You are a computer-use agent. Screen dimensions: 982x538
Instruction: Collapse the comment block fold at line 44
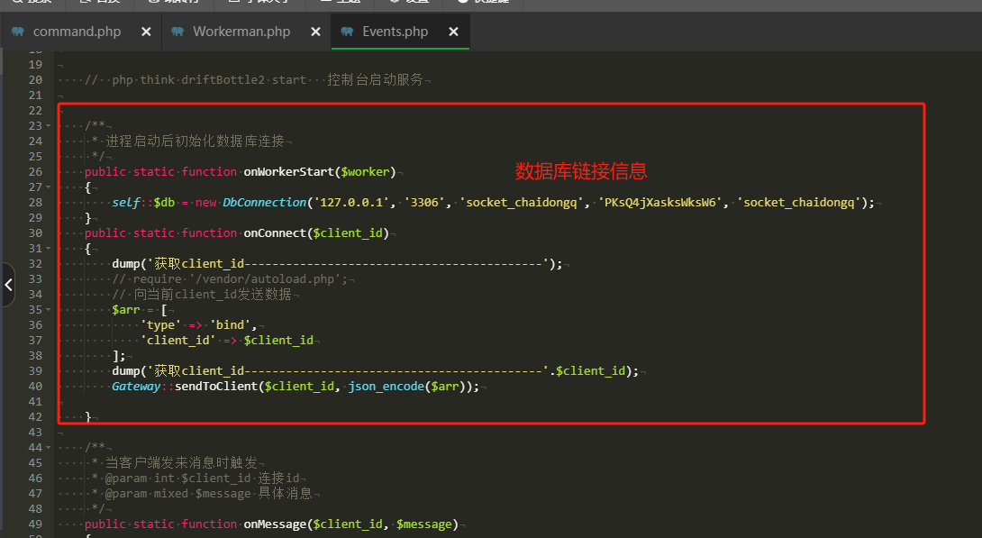(x=47, y=447)
